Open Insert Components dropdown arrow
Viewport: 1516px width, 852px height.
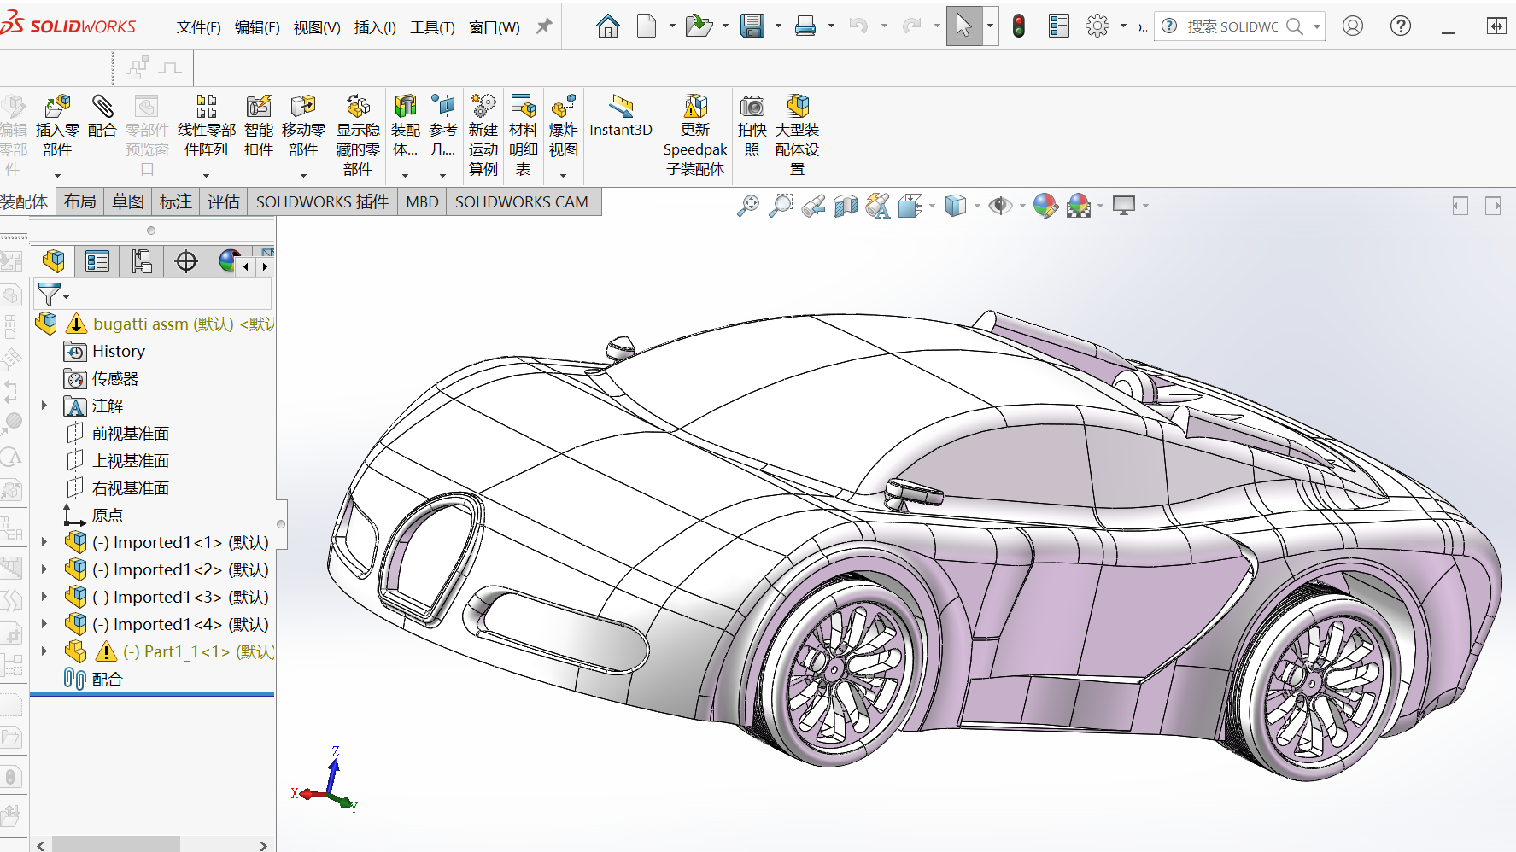click(x=57, y=176)
